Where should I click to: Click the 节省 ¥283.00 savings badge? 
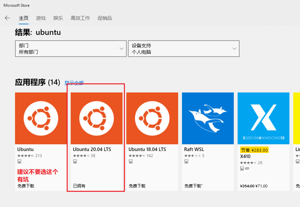tap(254, 150)
